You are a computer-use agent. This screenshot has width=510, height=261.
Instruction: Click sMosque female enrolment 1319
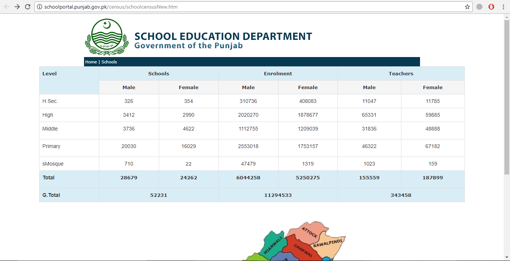click(308, 164)
